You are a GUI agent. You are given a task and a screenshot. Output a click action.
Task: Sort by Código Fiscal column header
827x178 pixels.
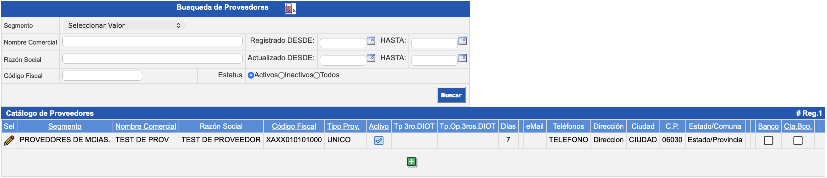(294, 126)
